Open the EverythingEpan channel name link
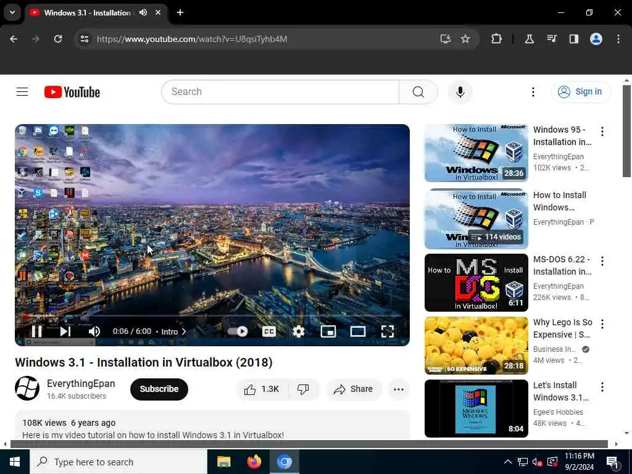 coord(81,383)
